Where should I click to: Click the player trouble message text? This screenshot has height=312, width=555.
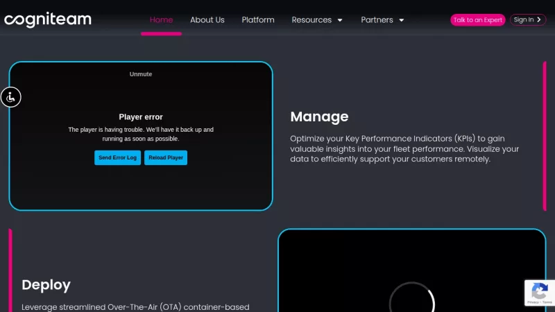141,134
